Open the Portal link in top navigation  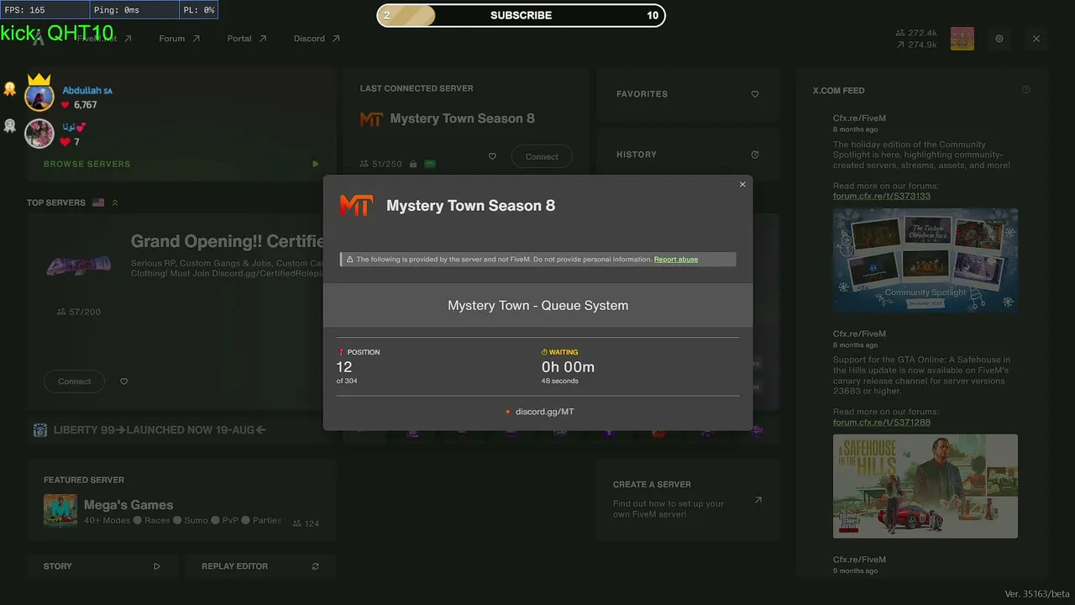click(x=247, y=39)
